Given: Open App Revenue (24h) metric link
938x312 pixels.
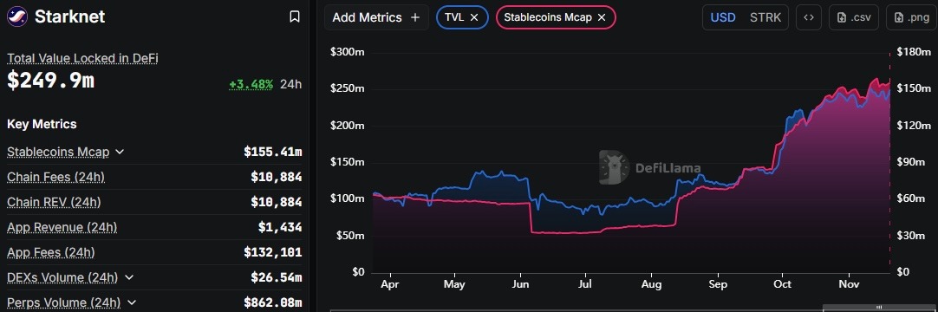Looking at the screenshot, I should 62,227.
